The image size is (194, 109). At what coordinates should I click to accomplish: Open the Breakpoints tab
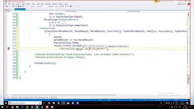coord(14,97)
